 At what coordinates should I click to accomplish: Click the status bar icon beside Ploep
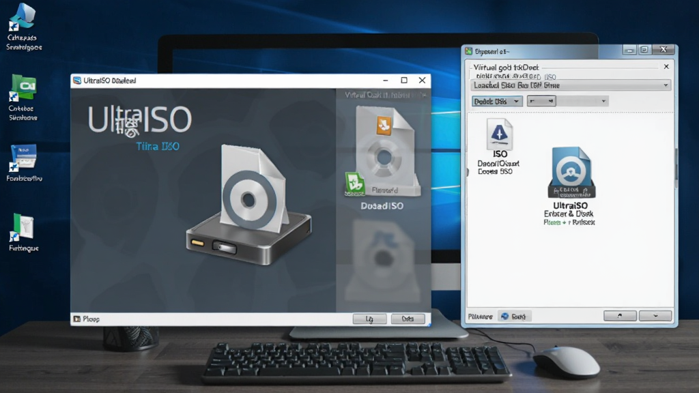pyautogui.click(x=76, y=319)
